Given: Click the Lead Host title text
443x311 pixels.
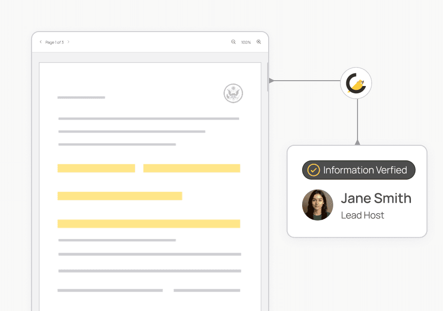Looking at the screenshot, I should point(362,215).
